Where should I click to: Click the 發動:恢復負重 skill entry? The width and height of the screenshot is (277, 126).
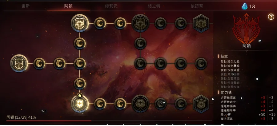(230, 70)
